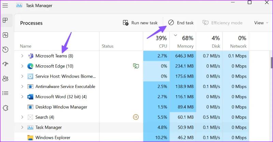Click the Microsoft Word app icon
This screenshot has height=142, width=273.
30,97
